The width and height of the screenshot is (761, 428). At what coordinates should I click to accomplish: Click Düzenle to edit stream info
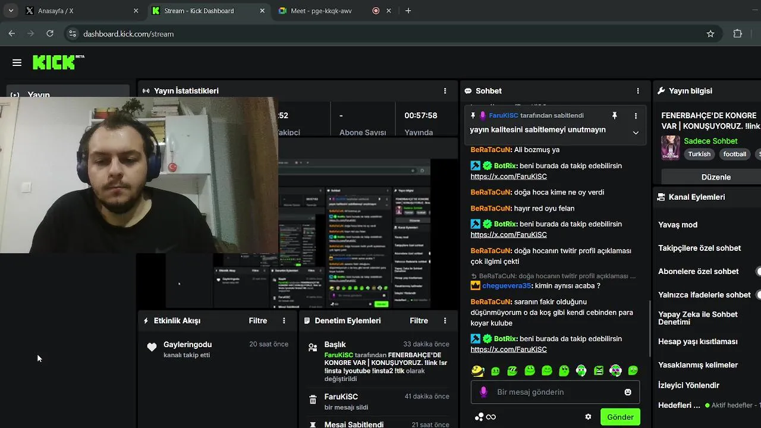pos(716,177)
